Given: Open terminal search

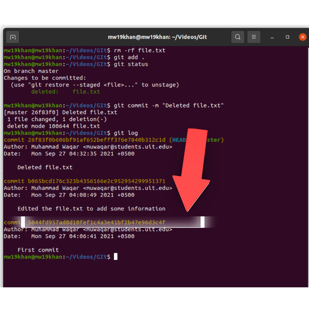Looking at the screenshot, I should click(238, 37).
